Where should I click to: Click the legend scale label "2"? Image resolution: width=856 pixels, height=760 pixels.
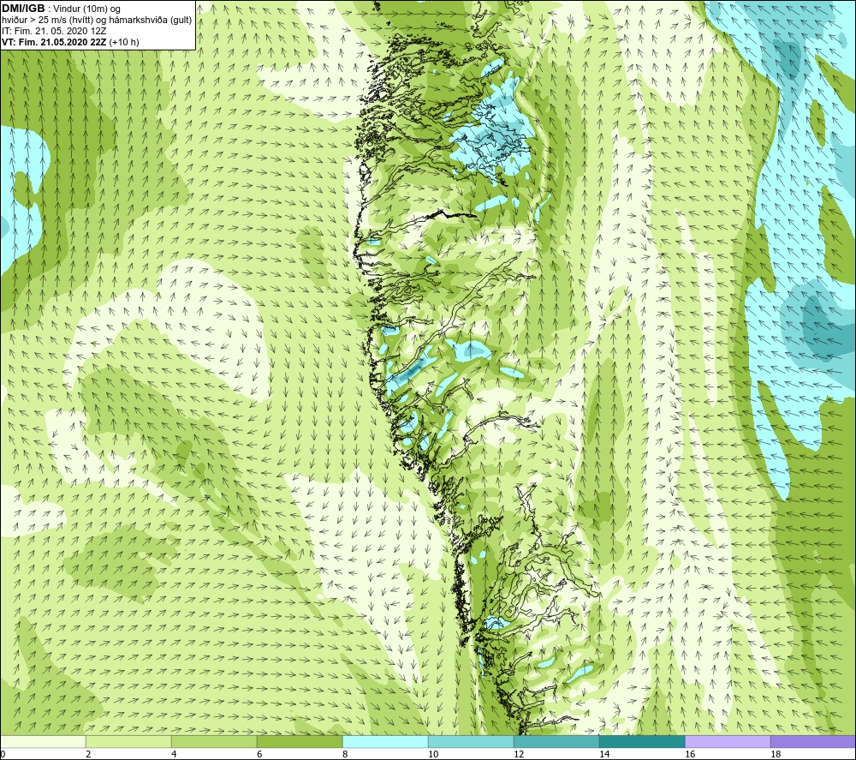[x=88, y=754]
